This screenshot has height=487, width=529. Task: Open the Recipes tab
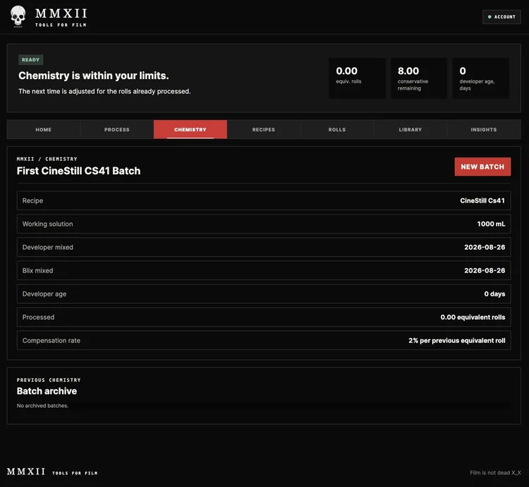click(x=264, y=130)
